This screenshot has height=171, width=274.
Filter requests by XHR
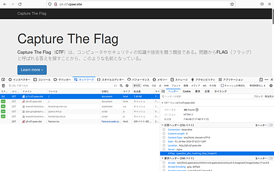point(166,86)
